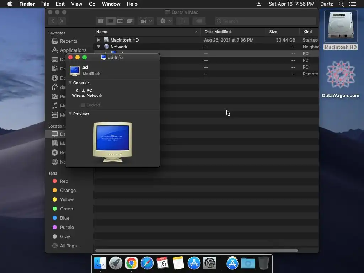Image resolution: width=364 pixels, height=273 pixels.
Task: Click the PC monitor preview image
Action: pos(113,142)
